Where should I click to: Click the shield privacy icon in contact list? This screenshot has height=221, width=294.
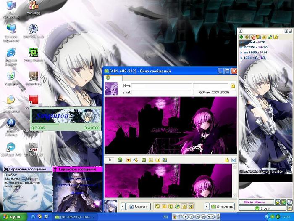pos(259,37)
